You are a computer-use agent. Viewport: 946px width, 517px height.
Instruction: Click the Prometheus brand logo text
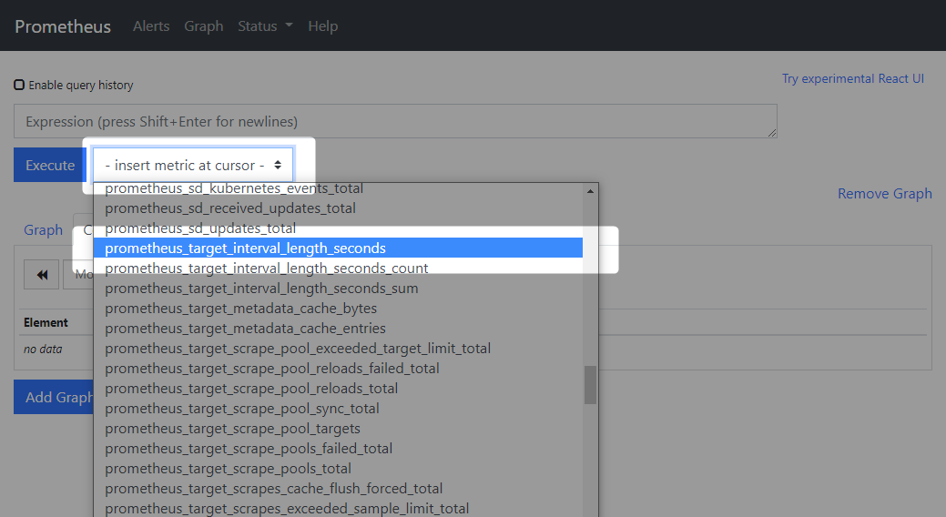(63, 26)
